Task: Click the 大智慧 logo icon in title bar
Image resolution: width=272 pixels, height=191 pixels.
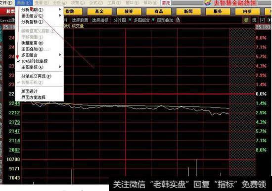Action: (208, 3)
